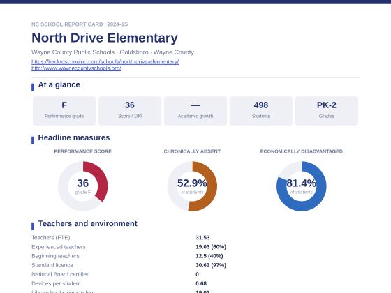Click the At a glance heading
Viewport: 391px width, 293px height.
point(59,84)
